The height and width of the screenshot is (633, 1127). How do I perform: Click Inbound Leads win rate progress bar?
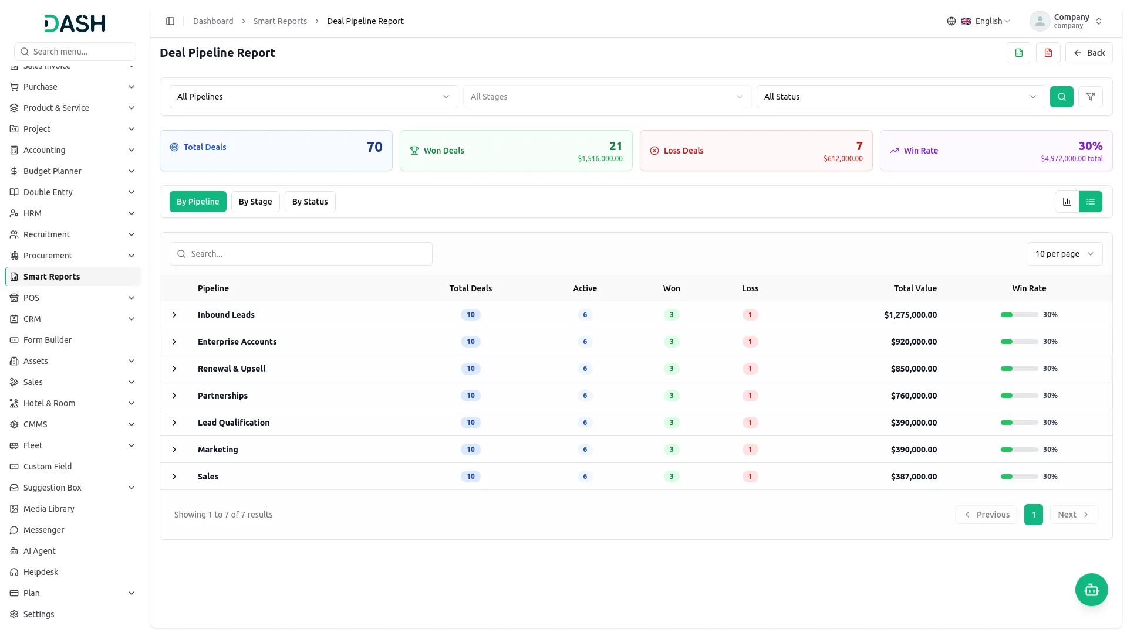(x=1020, y=315)
